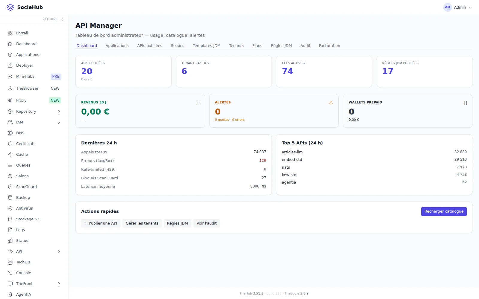The width and height of the screenshot is (479, 299).
Task: Open TheBrowser network icon
Action: pyautogui.click(x=10, y=89)
